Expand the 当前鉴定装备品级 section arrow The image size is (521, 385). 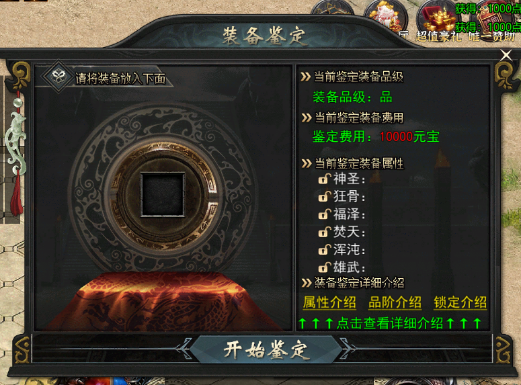pyautogui.click(x=306, y=77)
